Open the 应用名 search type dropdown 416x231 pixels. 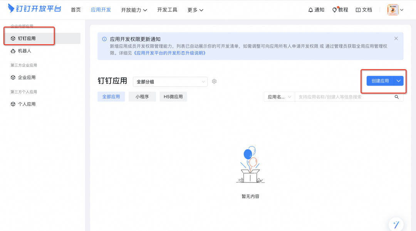[x=279, y=97]
